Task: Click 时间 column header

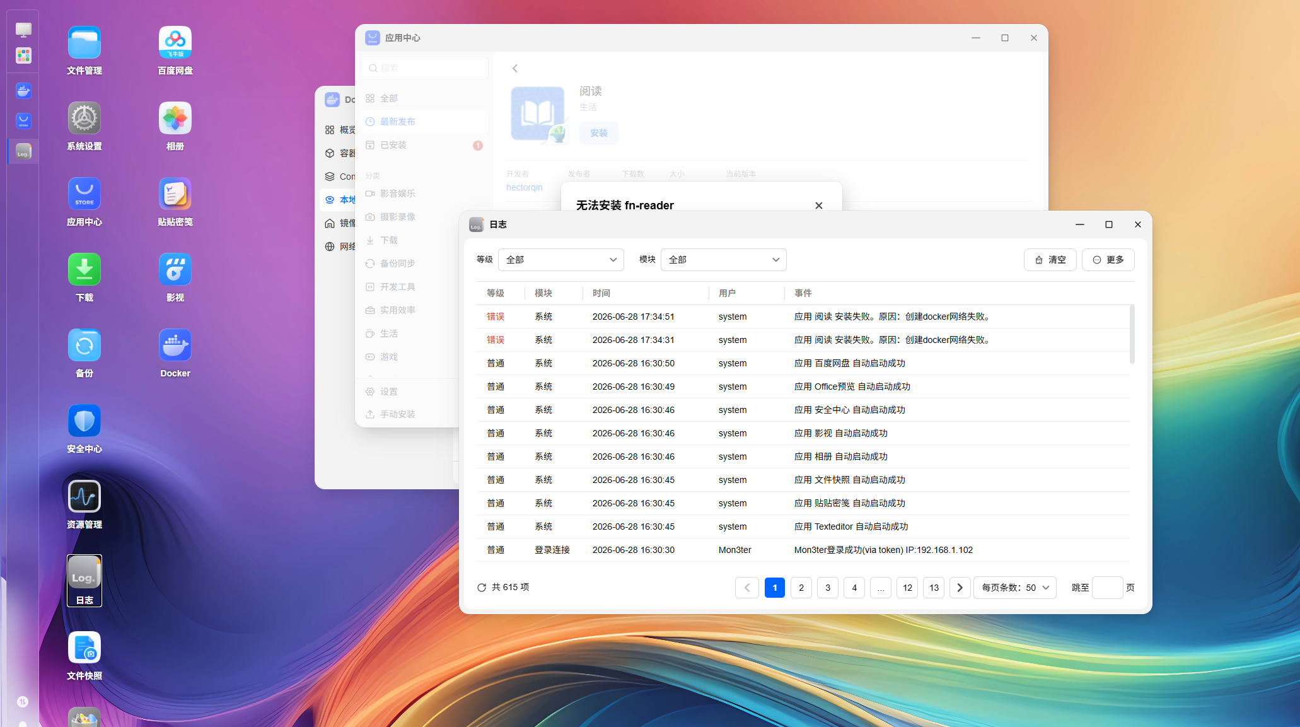Action: (601, 293)
